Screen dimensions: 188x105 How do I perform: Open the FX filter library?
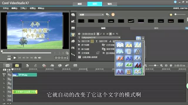[x=73, y=48]
